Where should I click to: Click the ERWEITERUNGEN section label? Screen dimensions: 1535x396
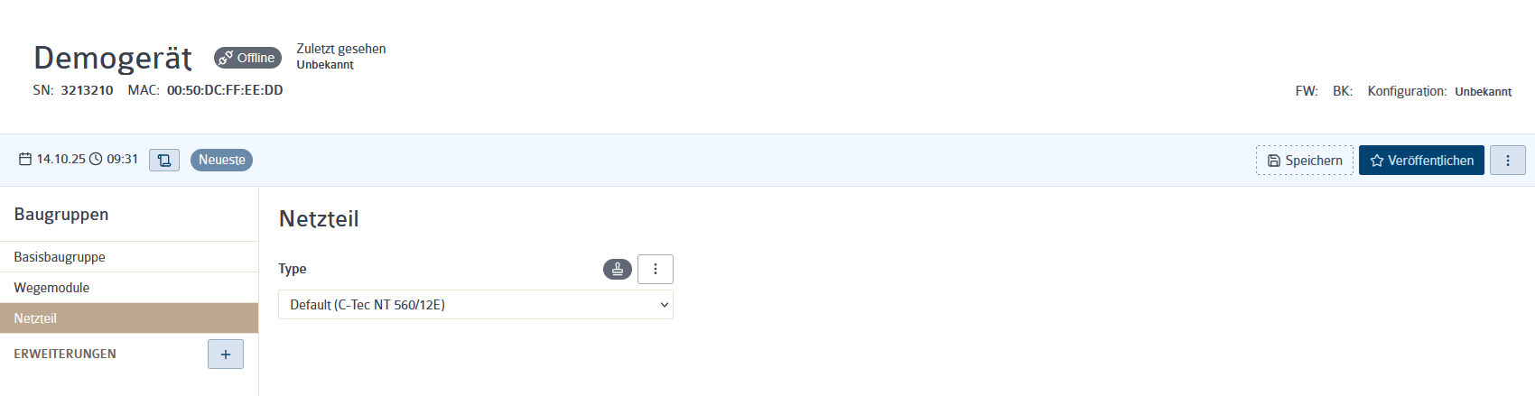point(65,354)
